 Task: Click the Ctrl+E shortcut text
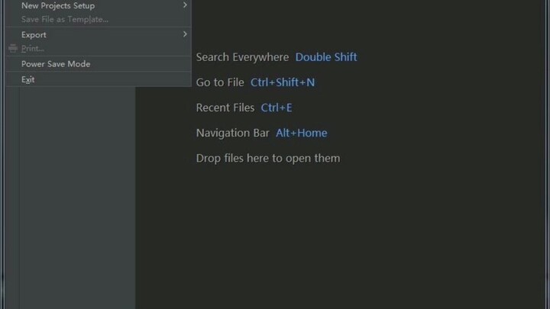coord(277,108)
